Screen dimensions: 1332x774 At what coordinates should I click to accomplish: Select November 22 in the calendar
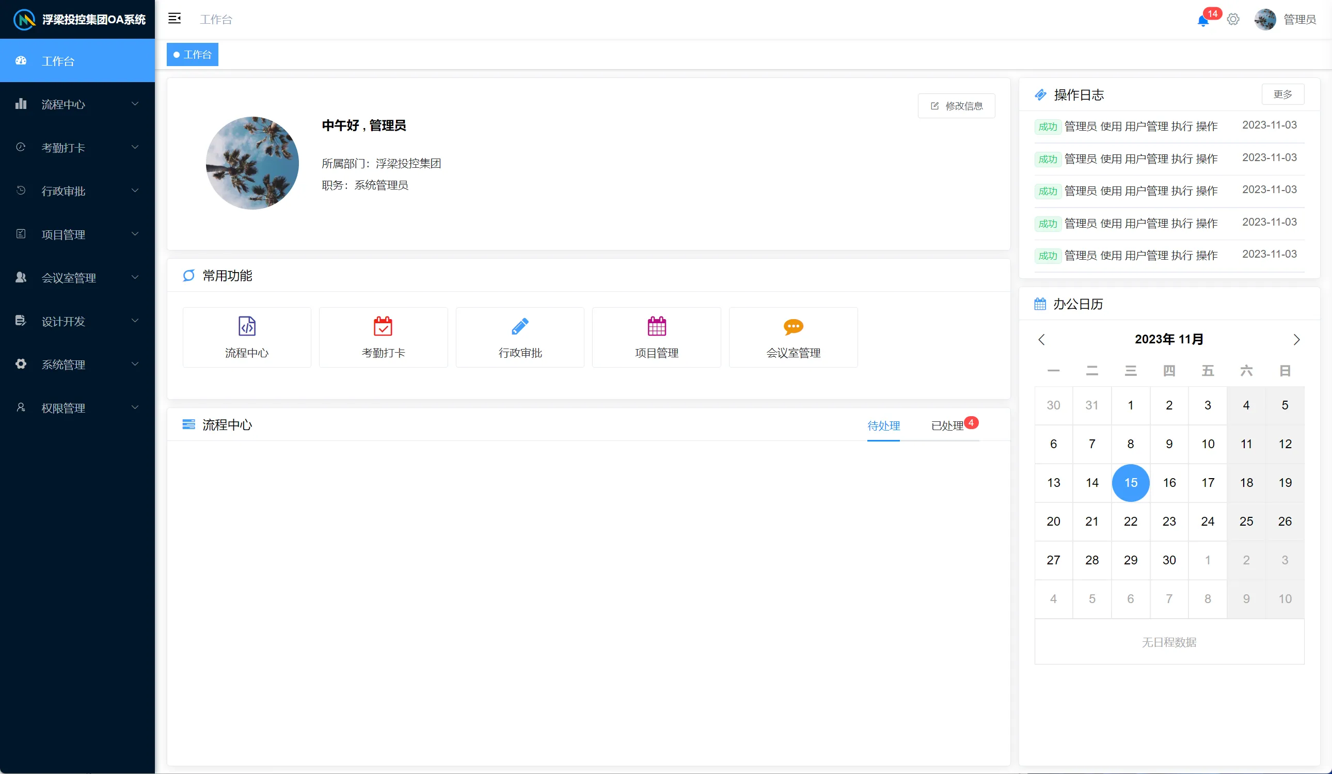pyautogui.click(x=1131, y=522)
